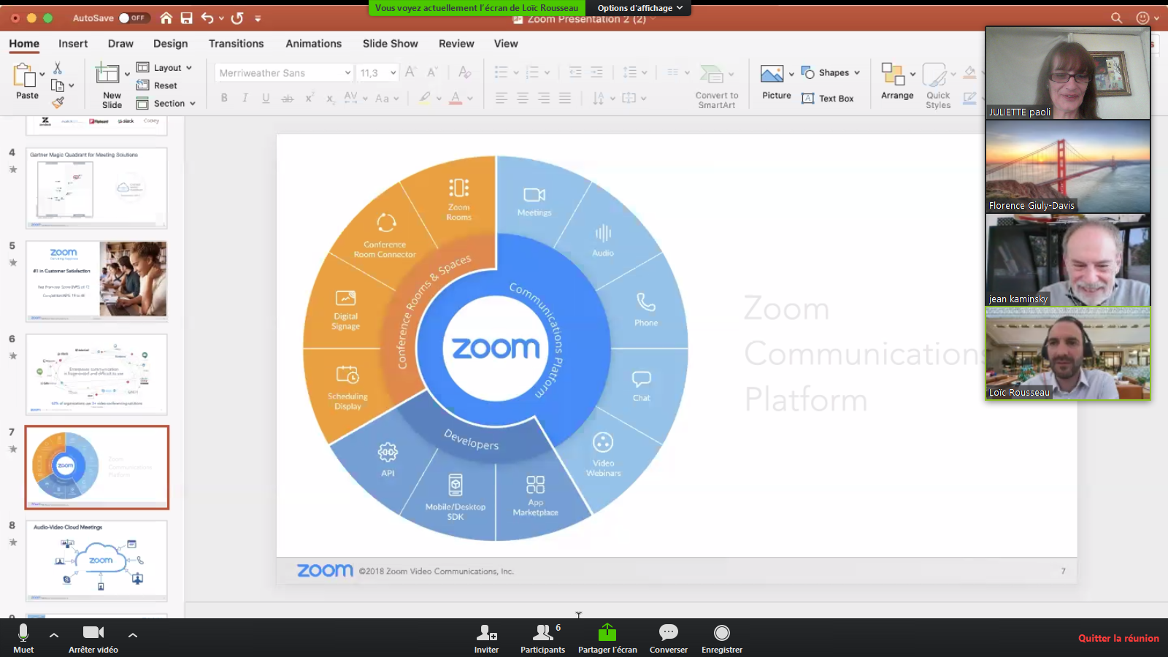Select the Format Painter brush icon
1168x657 pixels.
58,102
